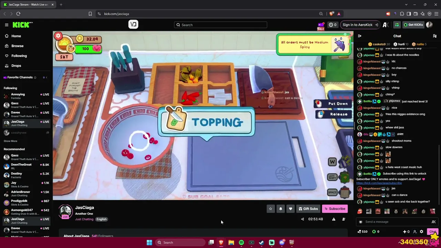Open DeenTheGreat recommended channel
The image size is (441, 248).
click(26, 166)
